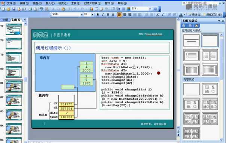Click the Save floppy disk icon
The height and width of the screenshot is (143, 226).
(x=14, y=9)
